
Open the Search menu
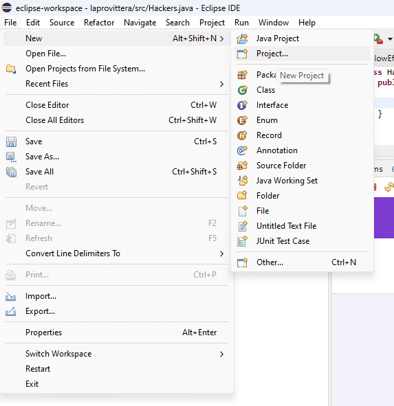[x=177, y=23]
